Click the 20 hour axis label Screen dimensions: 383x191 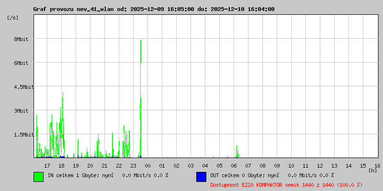[x=90, y=166]
